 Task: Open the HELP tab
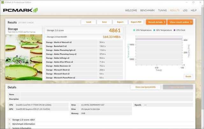pyautogui.click(x=193, y=10)
